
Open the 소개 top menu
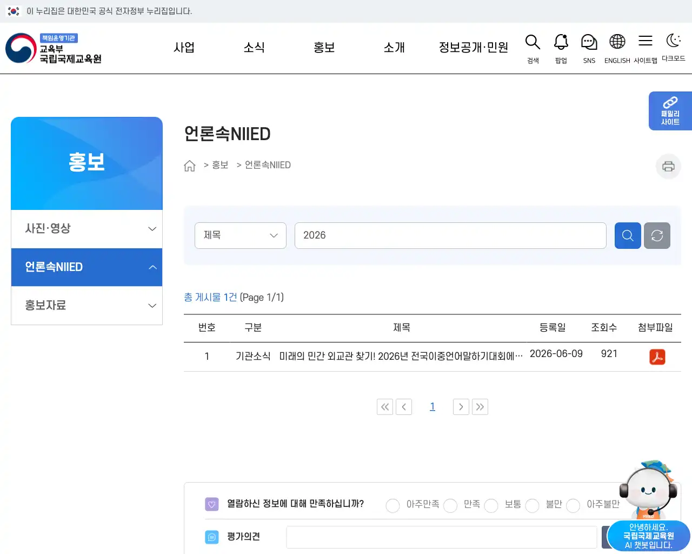click(394, 48)
